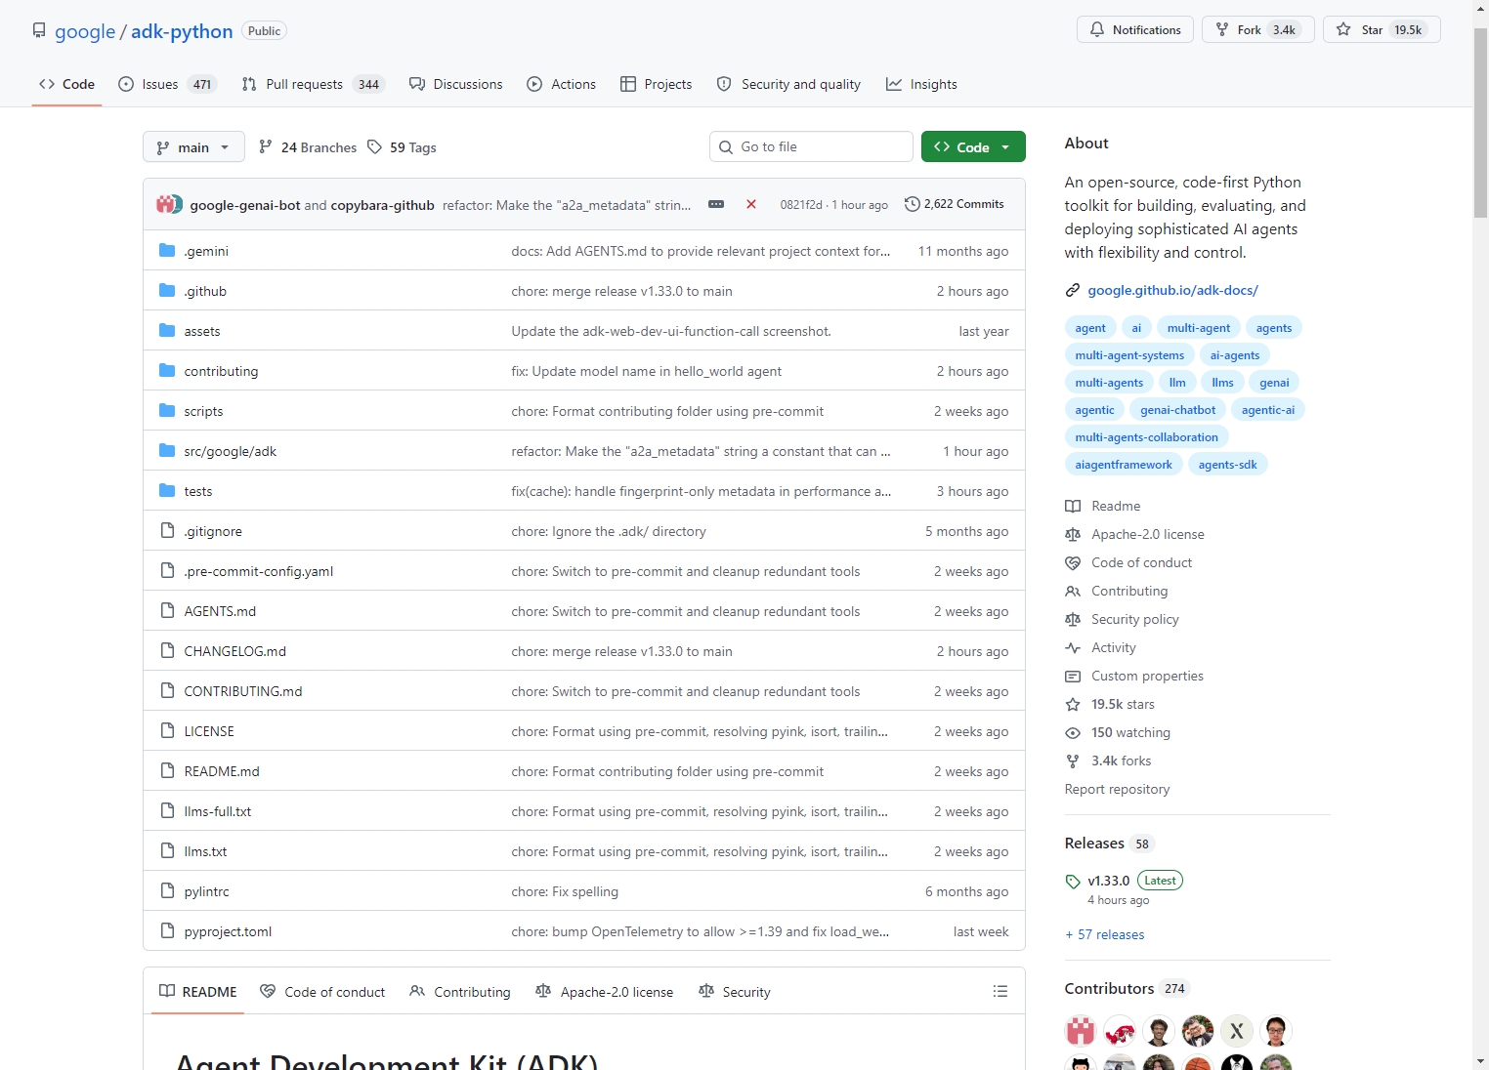Click the LICENSE file icon

tap(167, 731)
